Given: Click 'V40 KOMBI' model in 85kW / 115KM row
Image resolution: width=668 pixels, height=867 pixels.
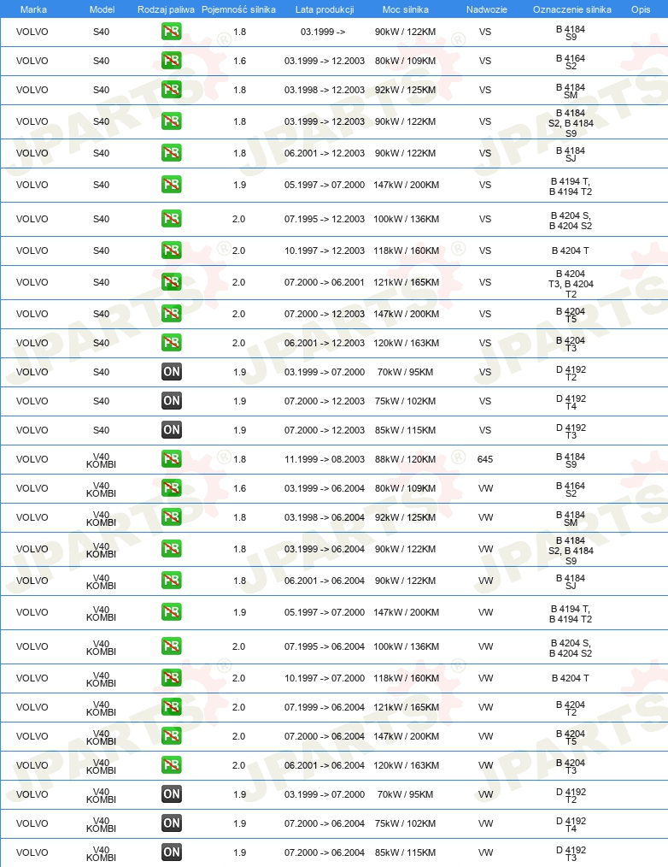Looking at the screenshot, I should 101,853.
